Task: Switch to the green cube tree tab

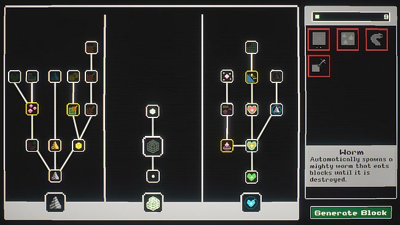Action: pos(153,203)
